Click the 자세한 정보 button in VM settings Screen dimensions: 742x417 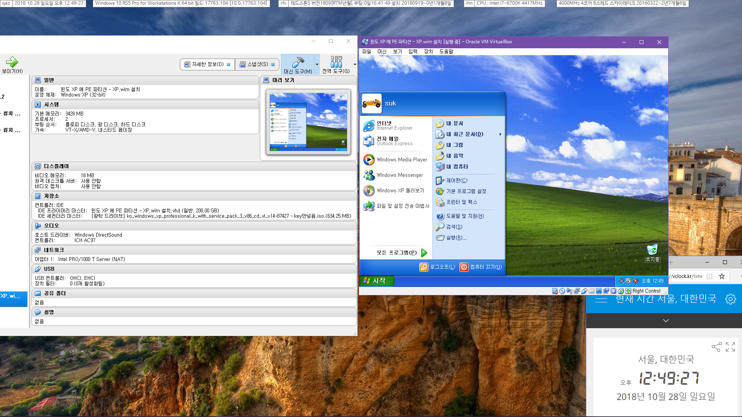coord(206,64)
